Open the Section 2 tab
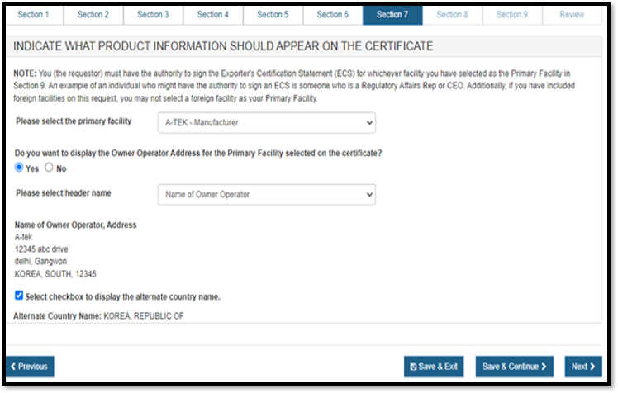 coord(93,14)
